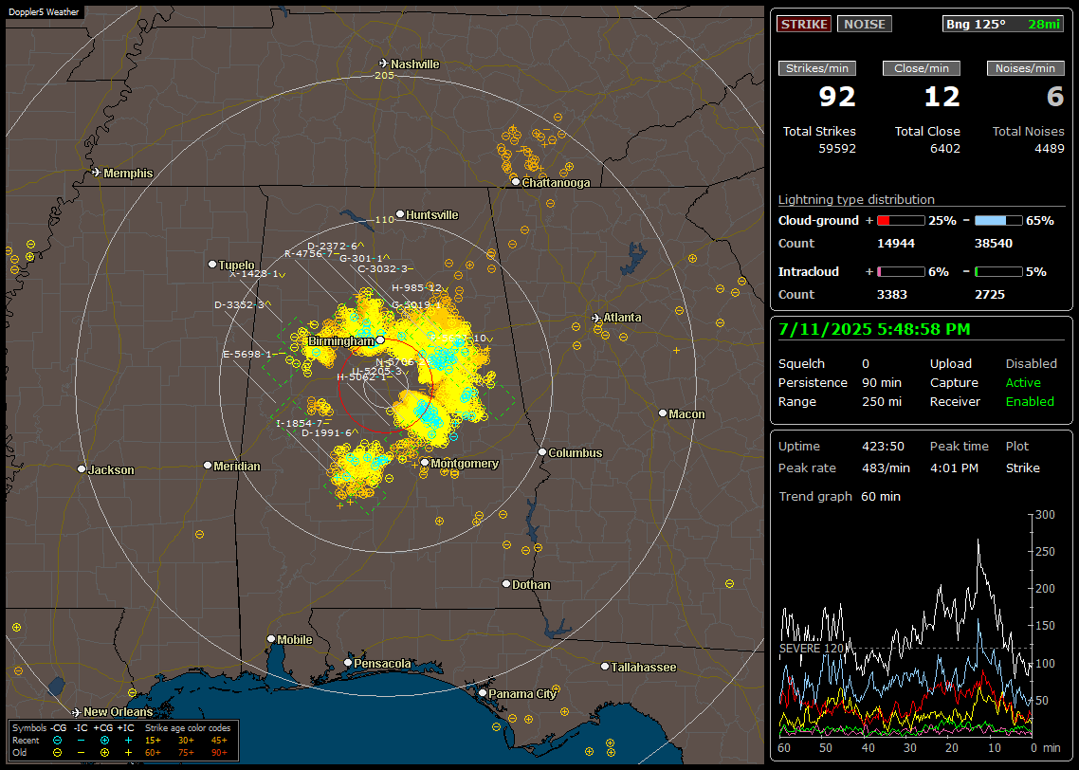
Task: Click the Total Strikes count 59592
Action: (x=837, y=148)
